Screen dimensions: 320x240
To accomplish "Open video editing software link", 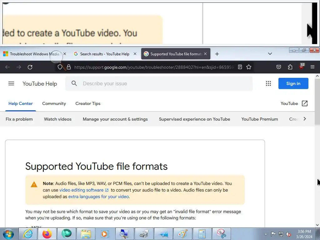I will 84,190.
